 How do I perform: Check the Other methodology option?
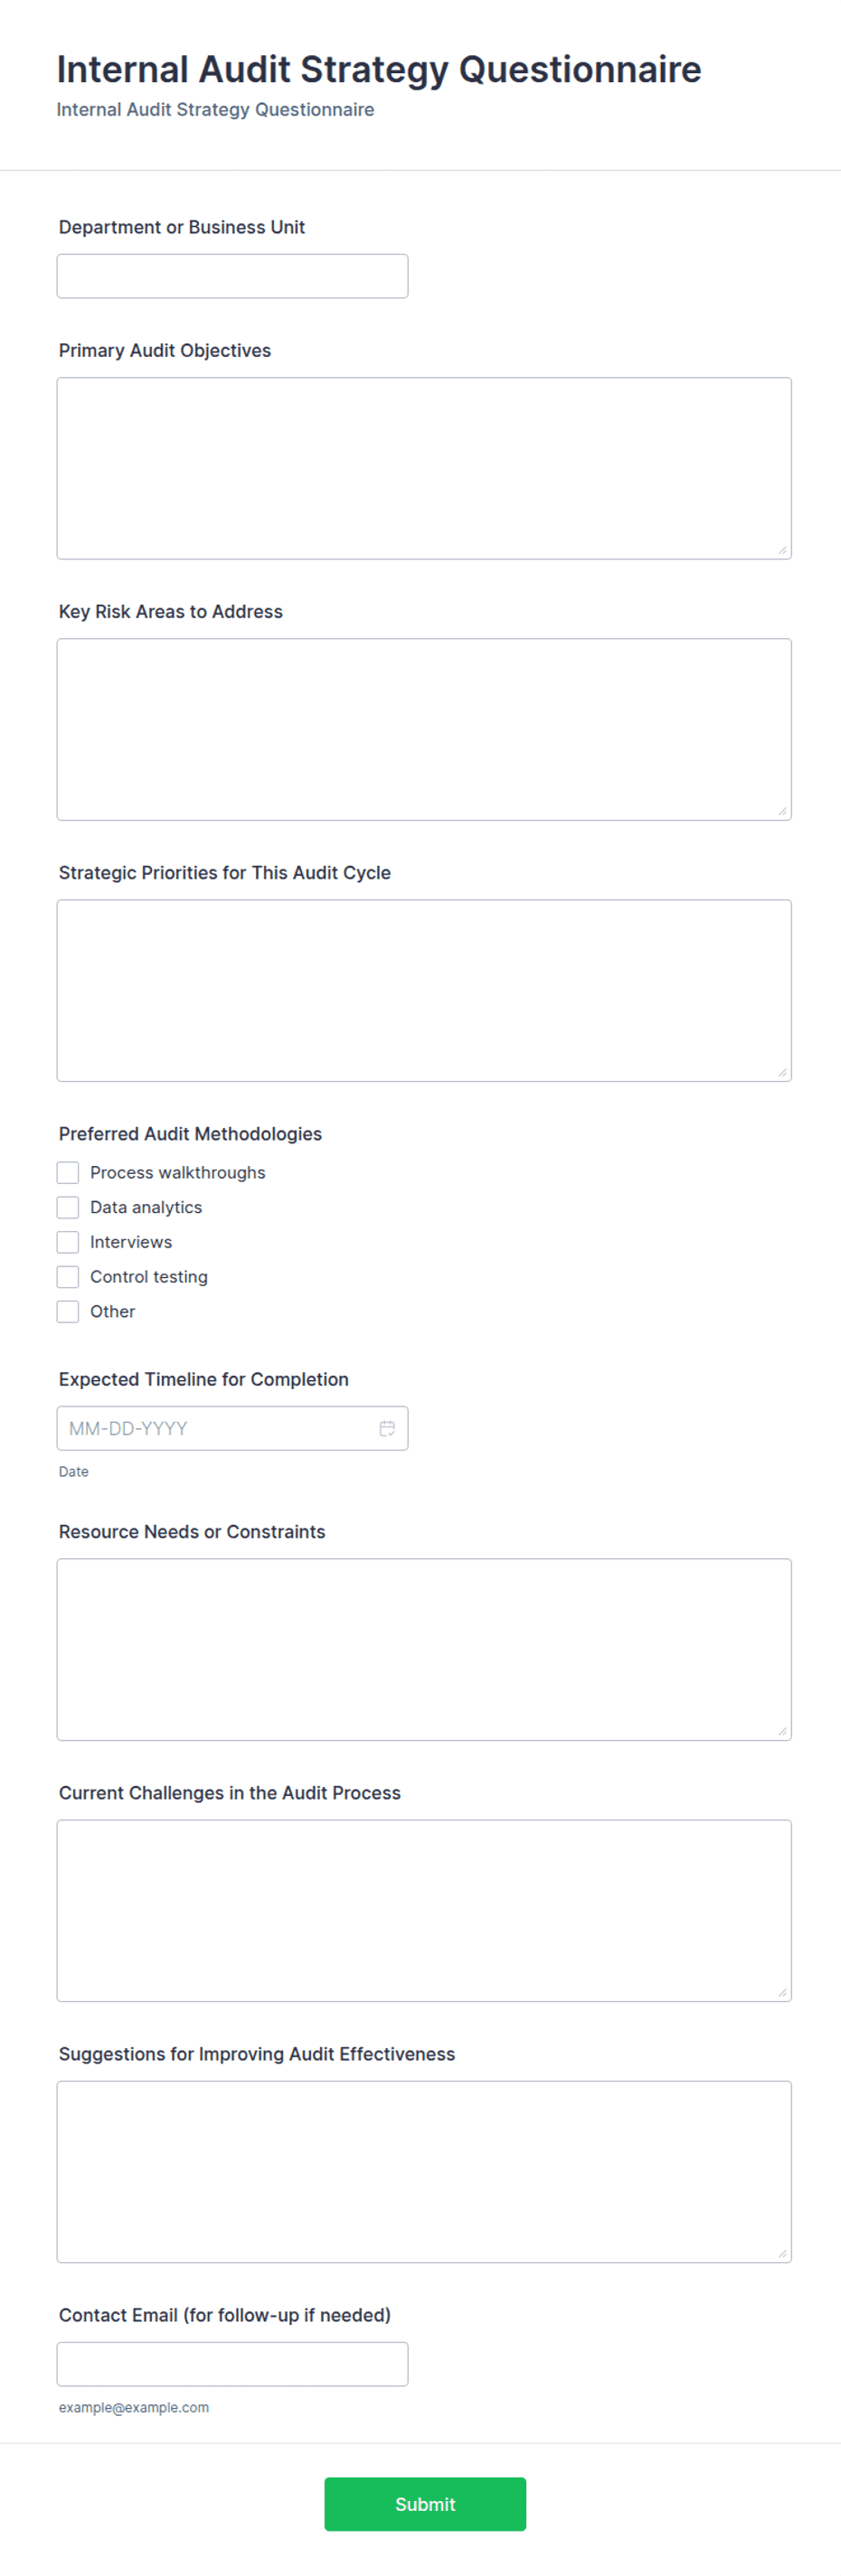coord(68,1311)
